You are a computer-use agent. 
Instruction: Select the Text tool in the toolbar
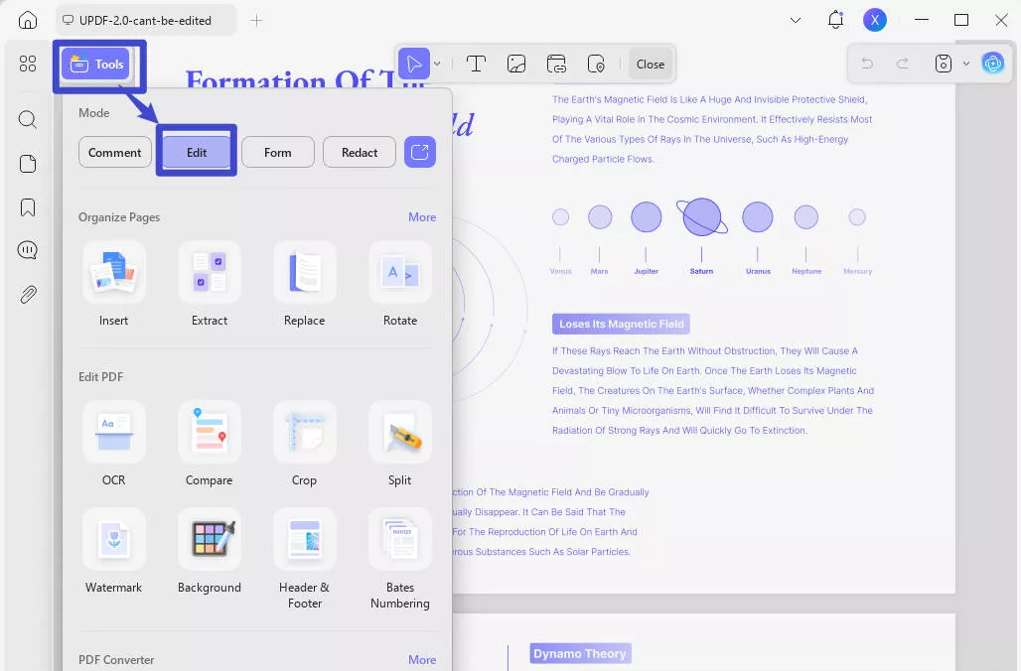pos(477,63)
